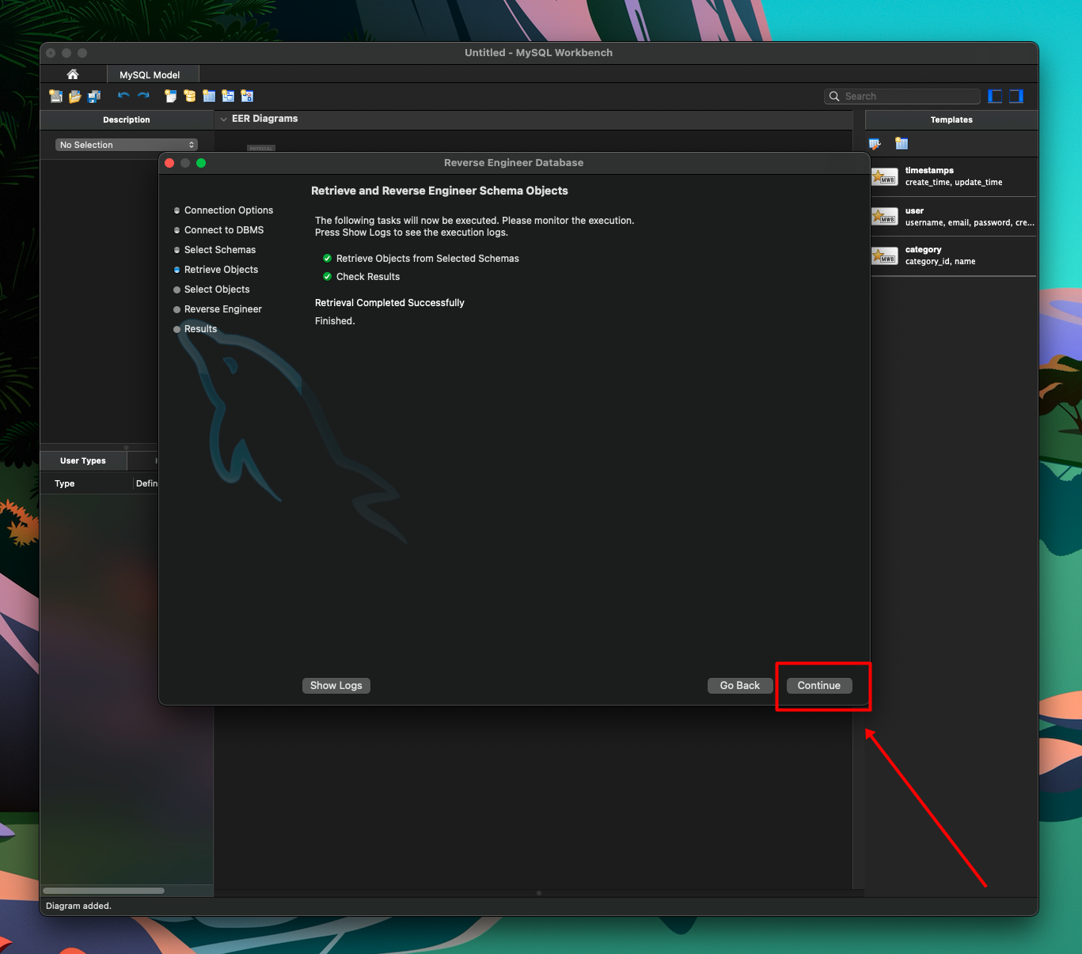Create a new model document icon
The image size is (1082, 954).
click(x=55, y=97)
